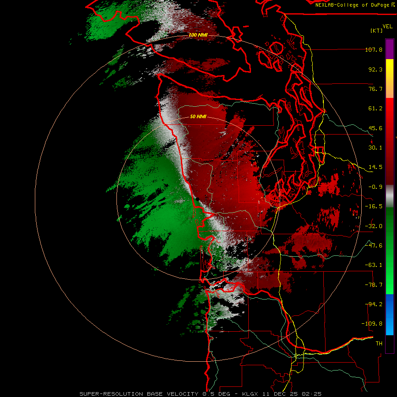397x397 pixels.
Task: Click the SUPER-RESOLUTION BASE VELOCITY caption text
Action: tap(139, 394)
